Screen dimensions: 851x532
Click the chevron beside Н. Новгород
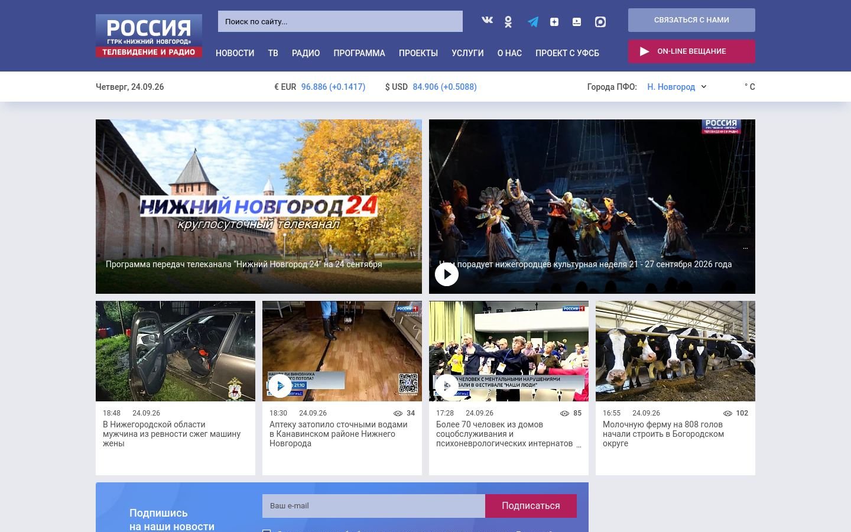(x=703, y=87)
